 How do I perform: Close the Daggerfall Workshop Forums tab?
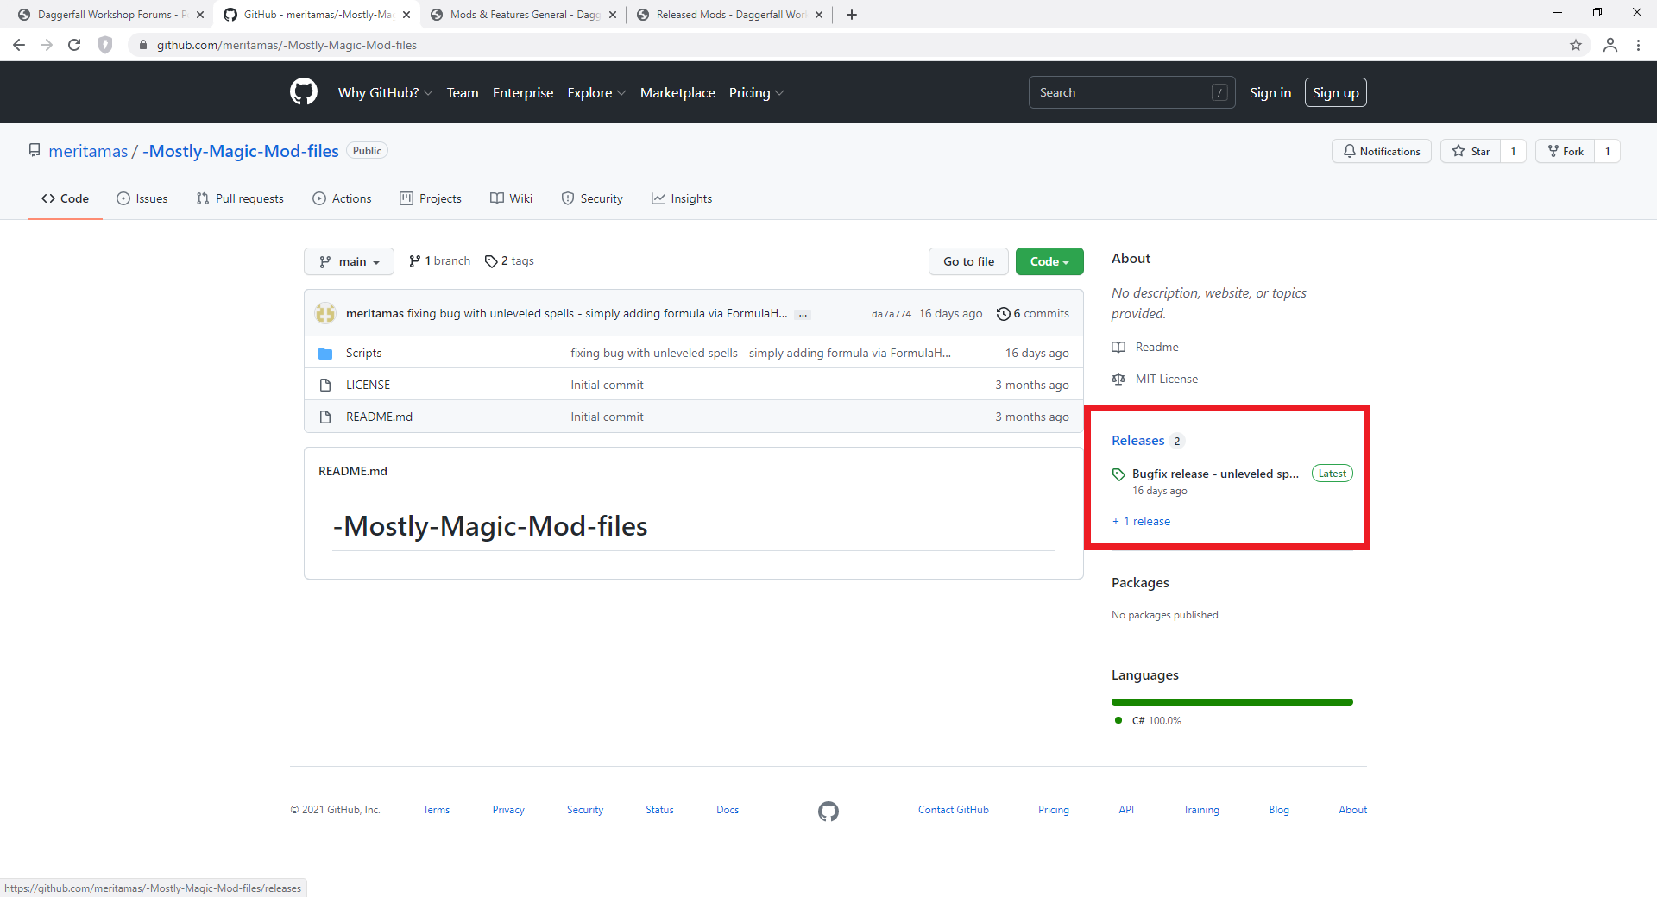tap(200, 15)
